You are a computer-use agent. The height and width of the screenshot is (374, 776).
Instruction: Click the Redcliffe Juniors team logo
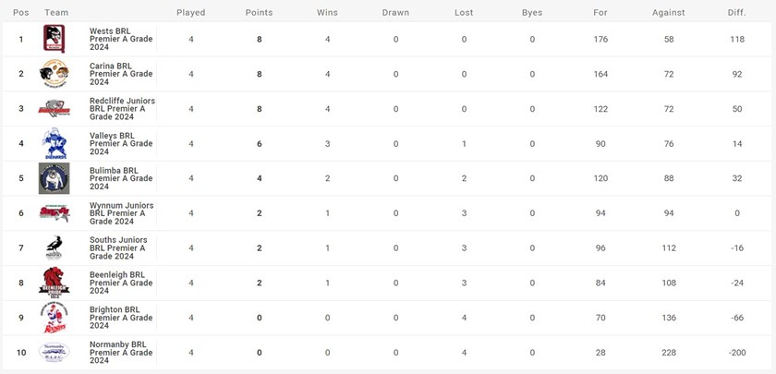[54, 109]
